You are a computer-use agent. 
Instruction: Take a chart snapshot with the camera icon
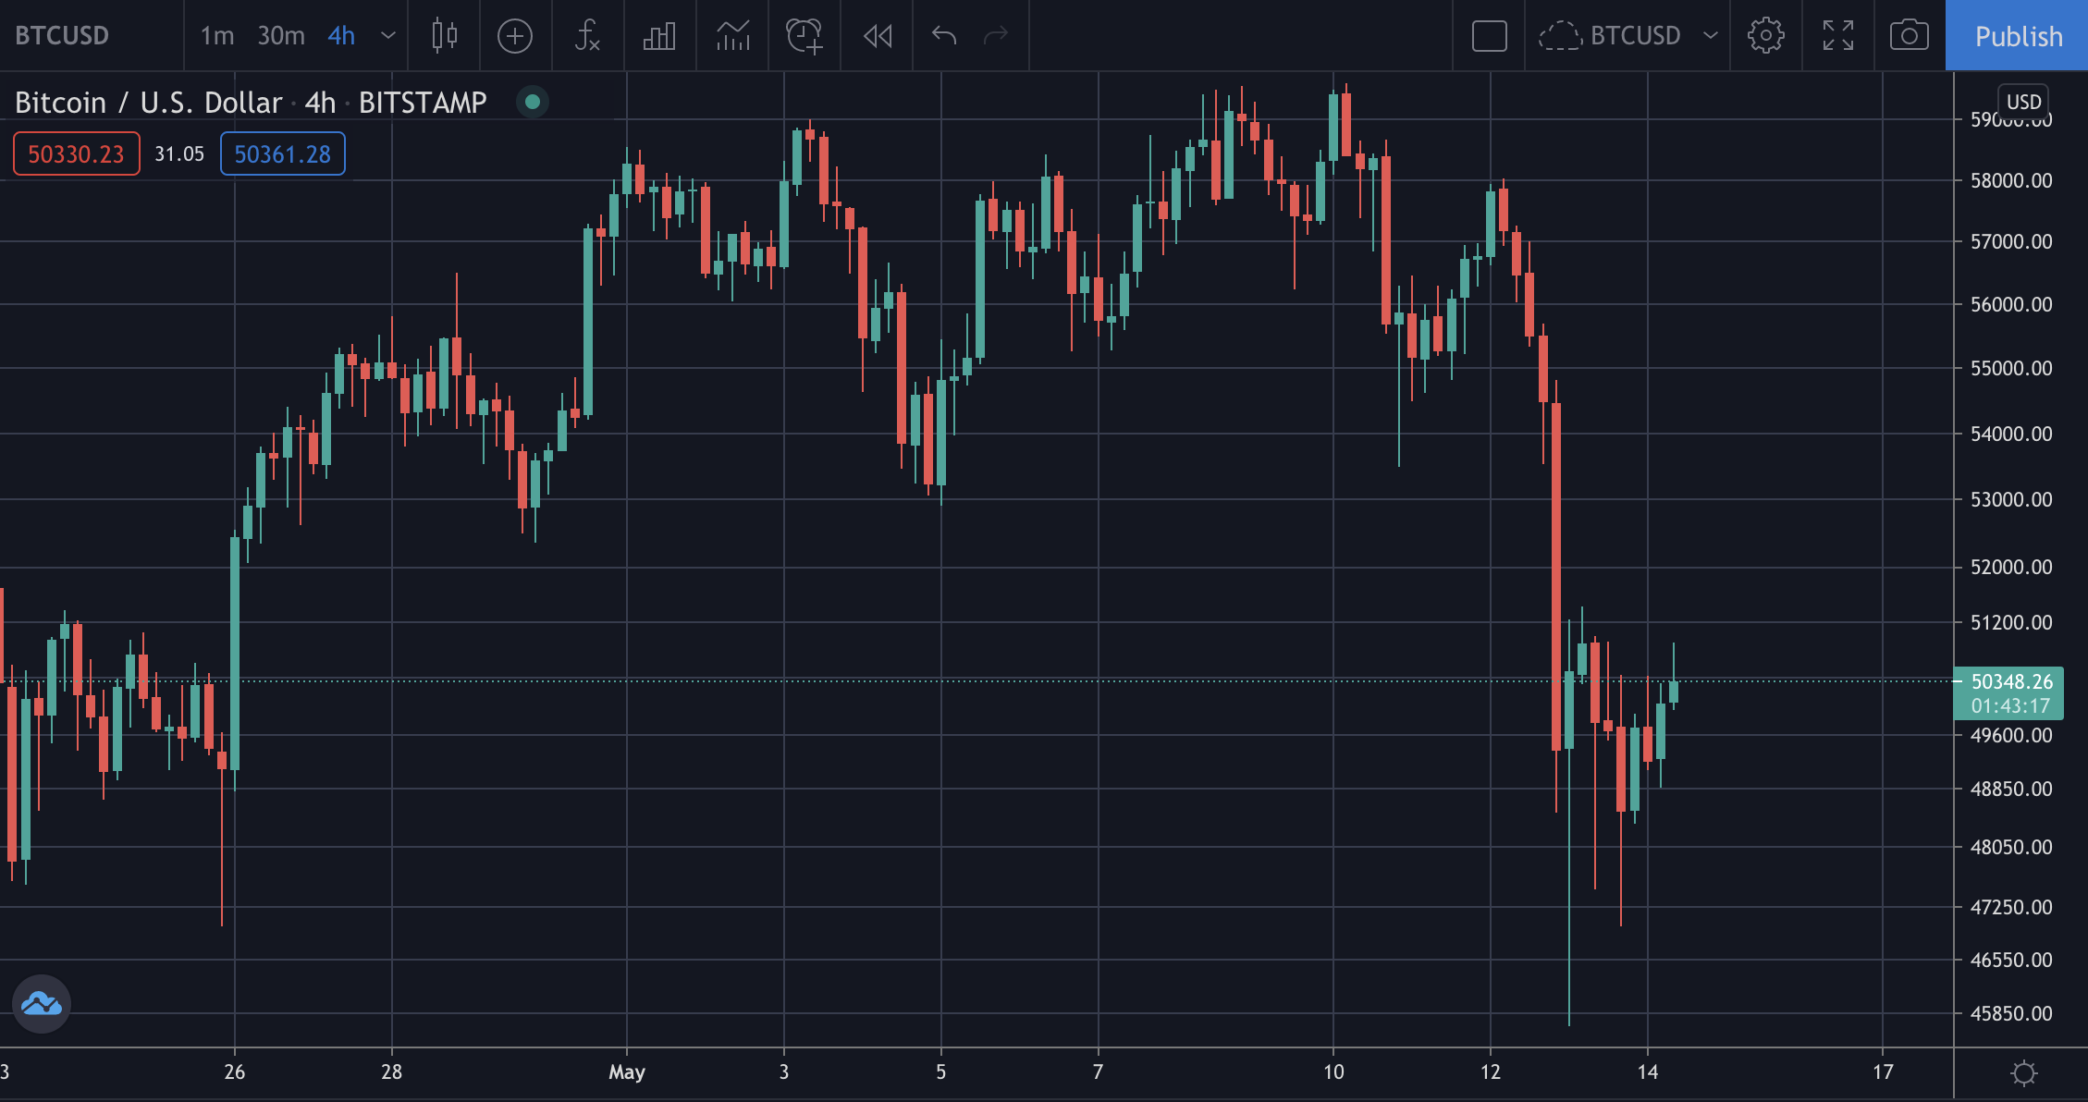(x=1909, y=36)
